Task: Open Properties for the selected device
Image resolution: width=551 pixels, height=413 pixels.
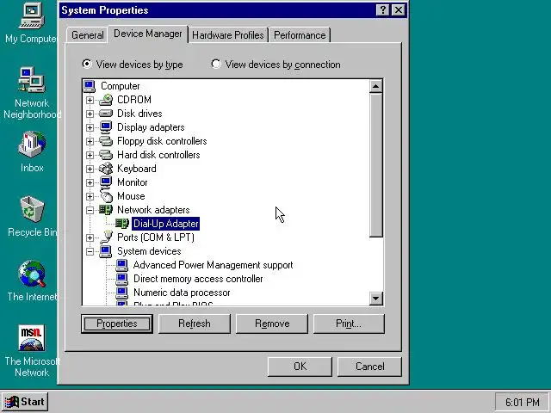Action: pos(117,324)
